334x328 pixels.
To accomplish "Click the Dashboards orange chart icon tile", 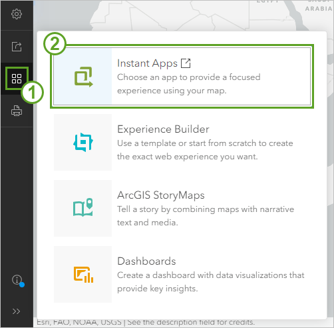I will click(83, 274).
